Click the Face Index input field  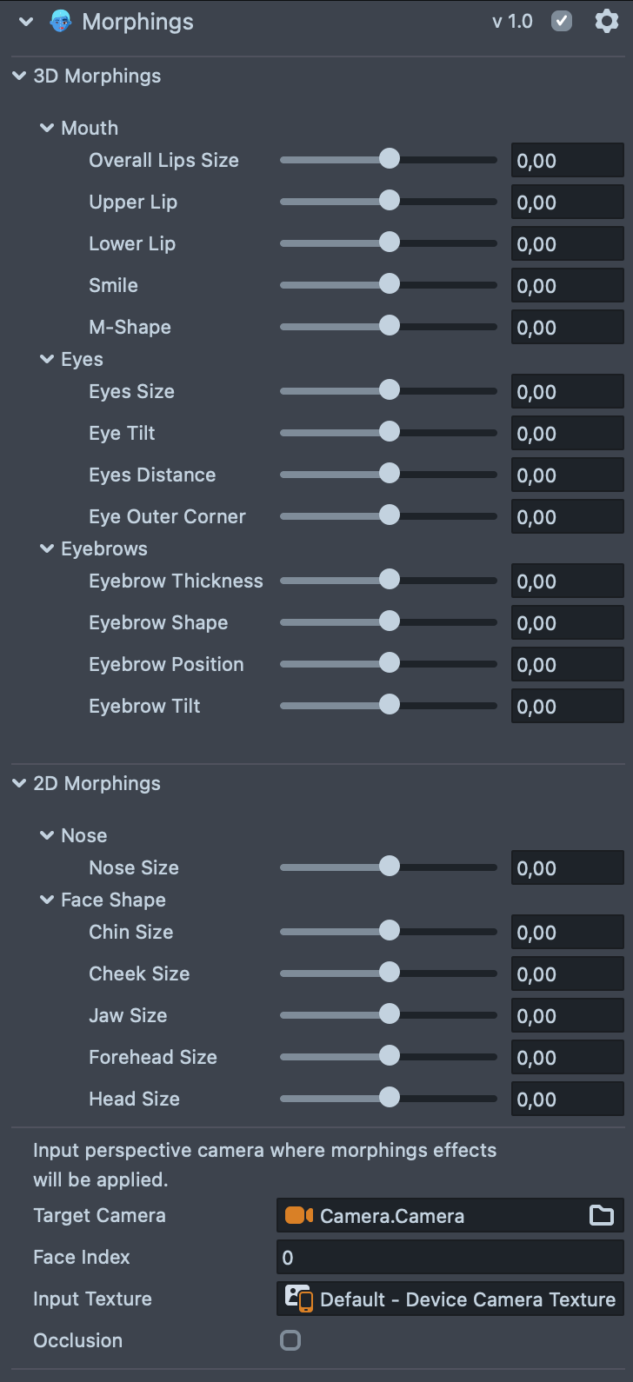450,1257
